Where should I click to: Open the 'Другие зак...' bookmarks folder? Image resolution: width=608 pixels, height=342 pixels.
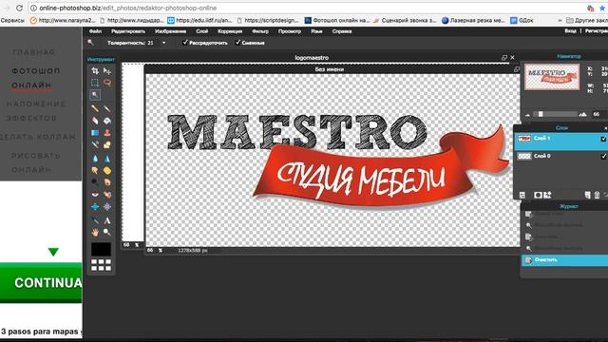point(587,20)
